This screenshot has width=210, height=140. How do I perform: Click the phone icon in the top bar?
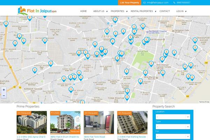[x=174, y=2]
